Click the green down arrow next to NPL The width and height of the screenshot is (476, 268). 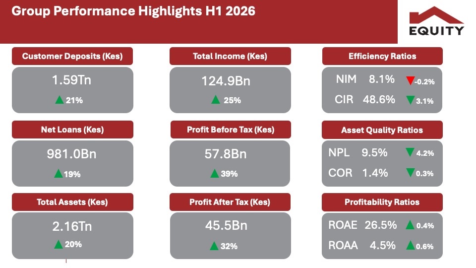point(410,152)
